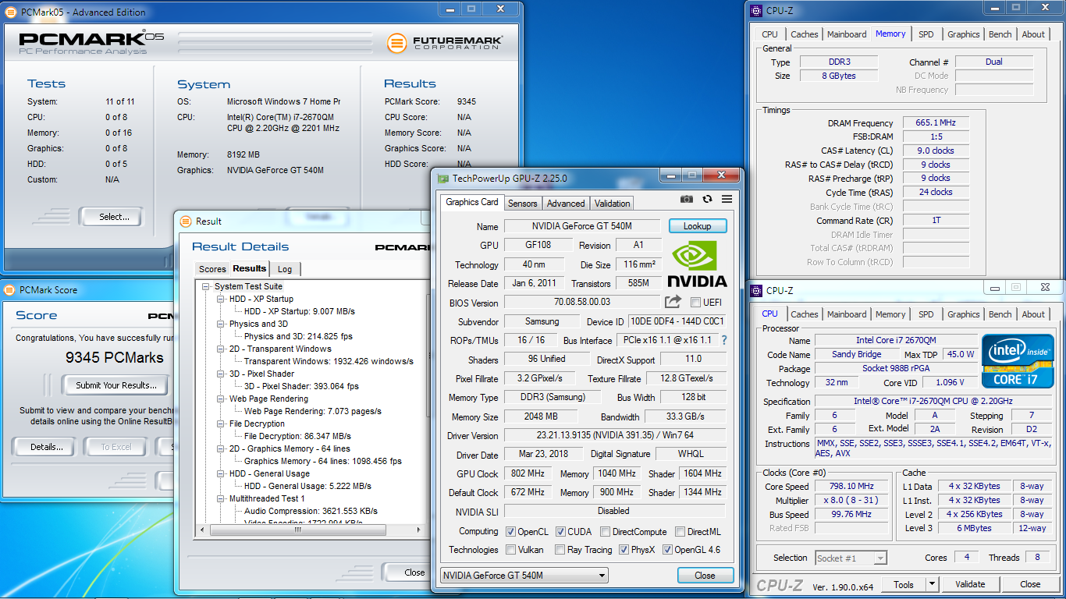1066x599 pixels.
Task: Open the Tools dropdown arrow in CPU-Z
Action: click(x=932, y=584)
